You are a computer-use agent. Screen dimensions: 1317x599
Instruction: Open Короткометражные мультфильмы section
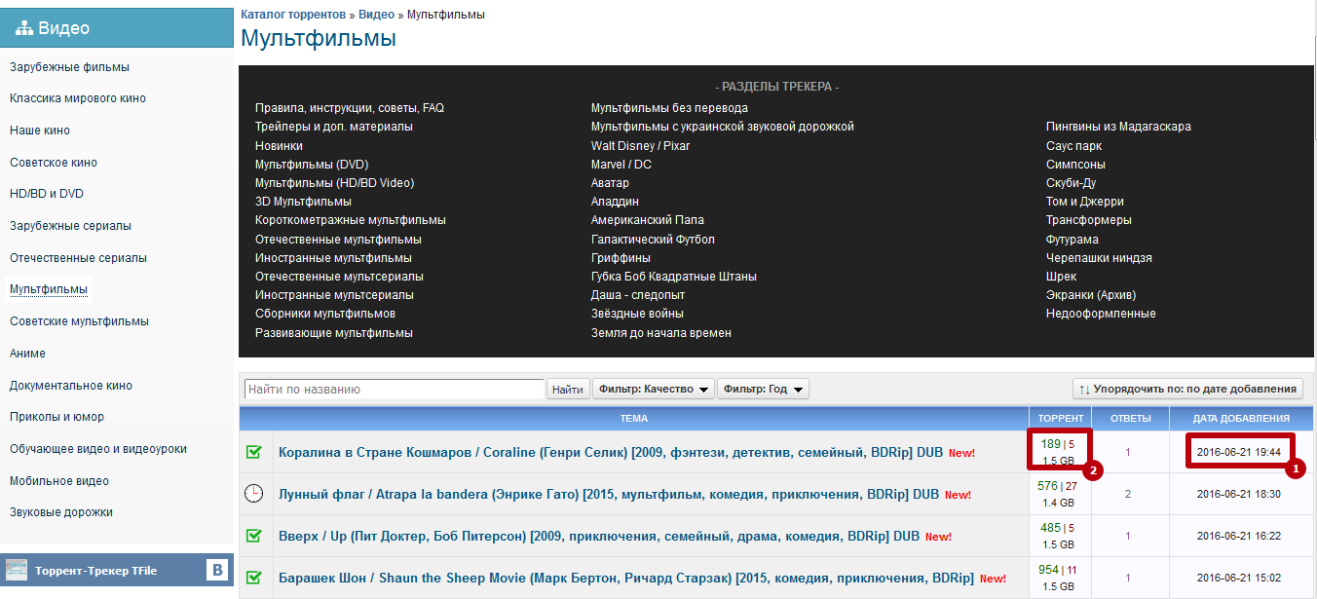pyautogui.click(x=351, y=220)
